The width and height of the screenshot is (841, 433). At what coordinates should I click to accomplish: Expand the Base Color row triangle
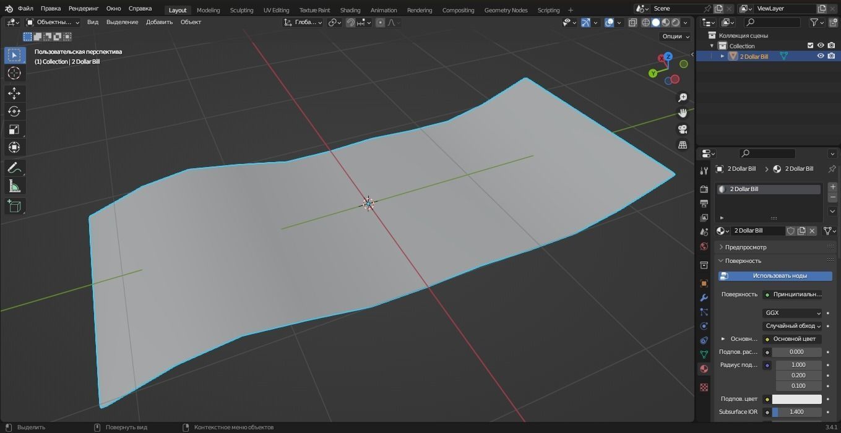(723, 339)
